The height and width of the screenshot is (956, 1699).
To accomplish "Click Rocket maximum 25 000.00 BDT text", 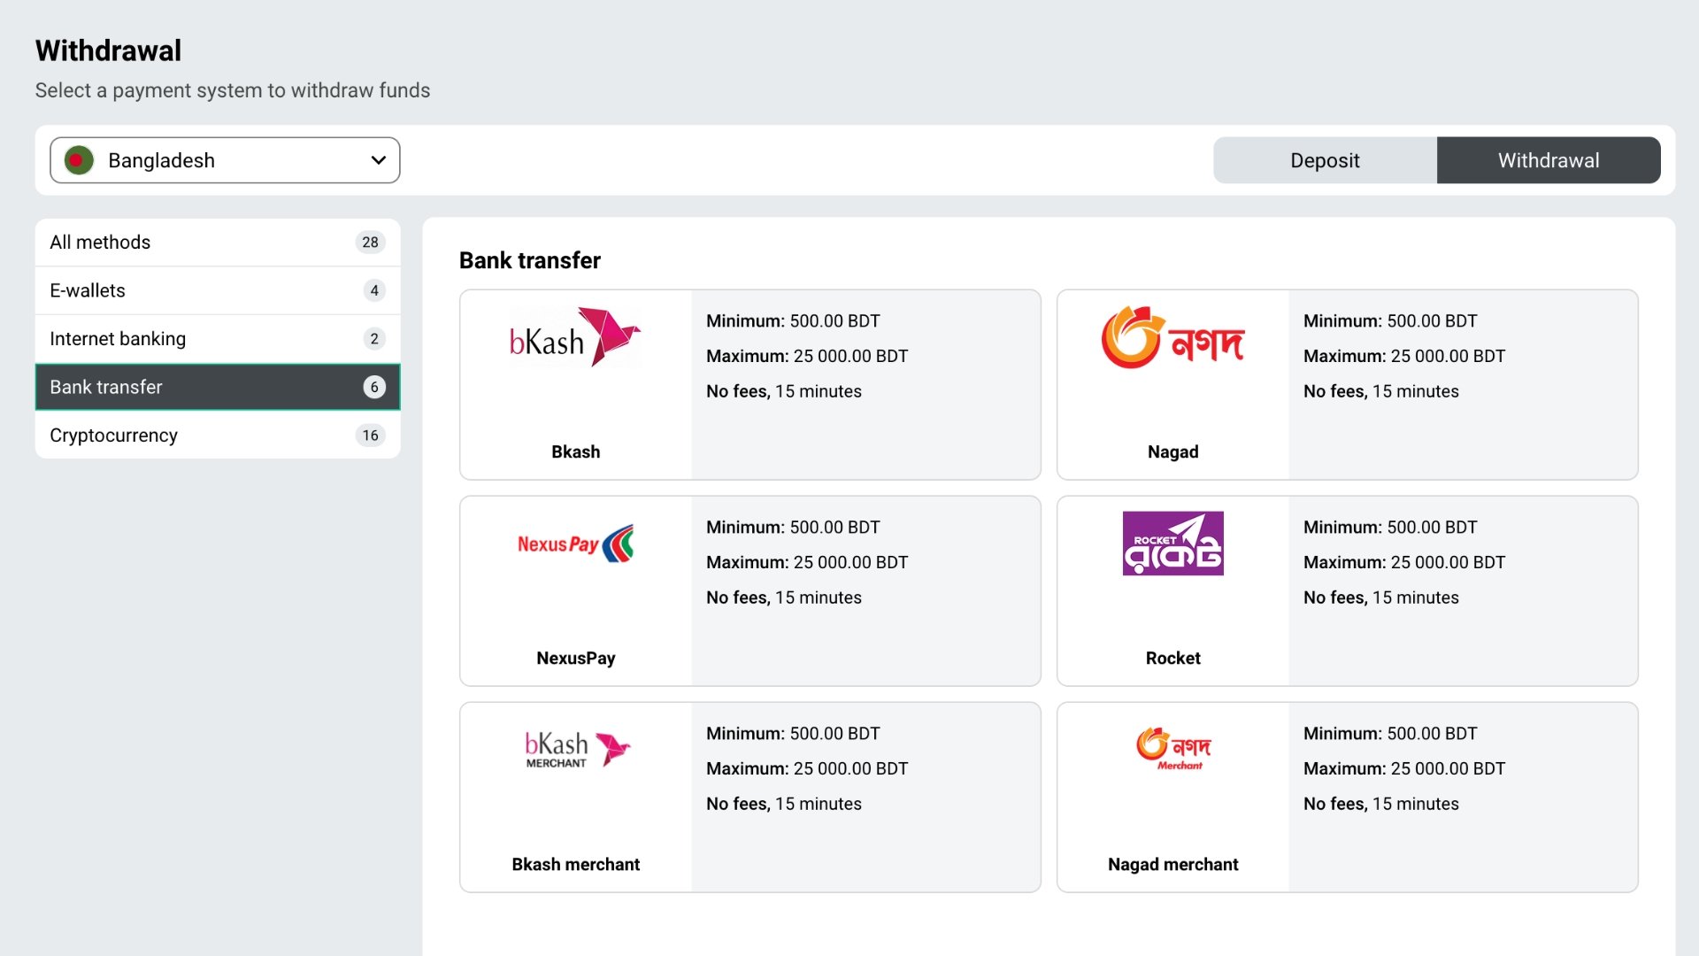I will (x=1404, y=563).
